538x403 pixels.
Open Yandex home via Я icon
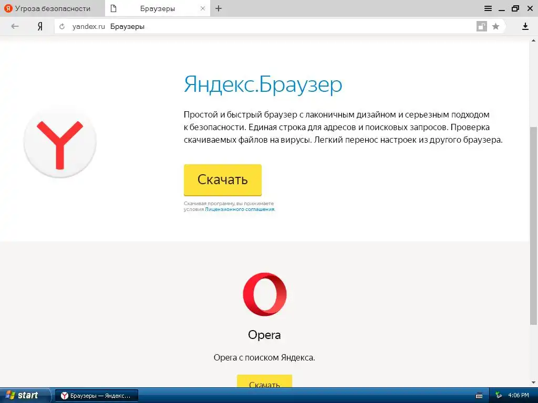[x=40, y=26]
